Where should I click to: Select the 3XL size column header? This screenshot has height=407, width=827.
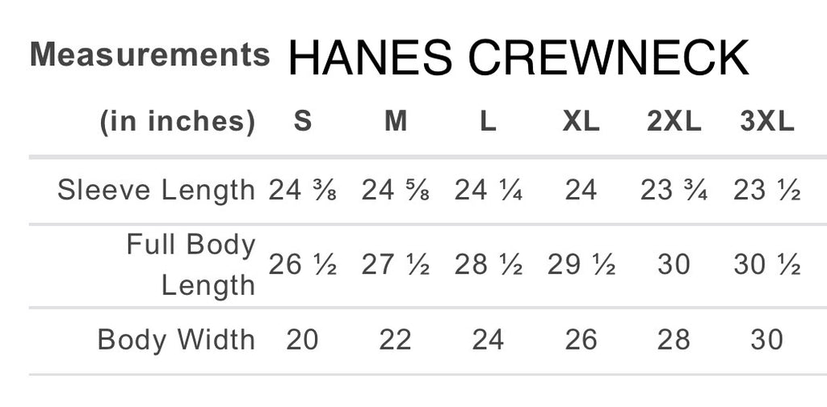[x=767, y=122]
